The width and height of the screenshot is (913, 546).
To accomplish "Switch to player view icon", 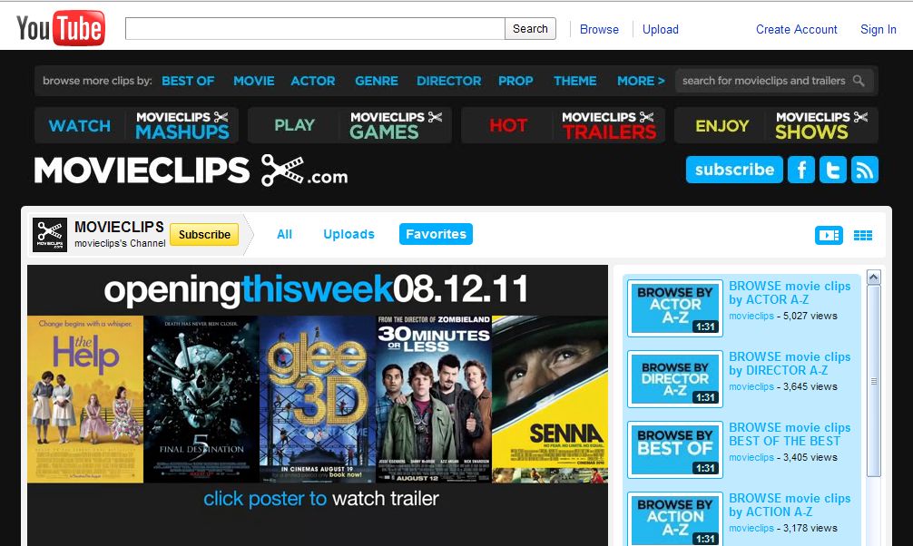I will (829, 235).
